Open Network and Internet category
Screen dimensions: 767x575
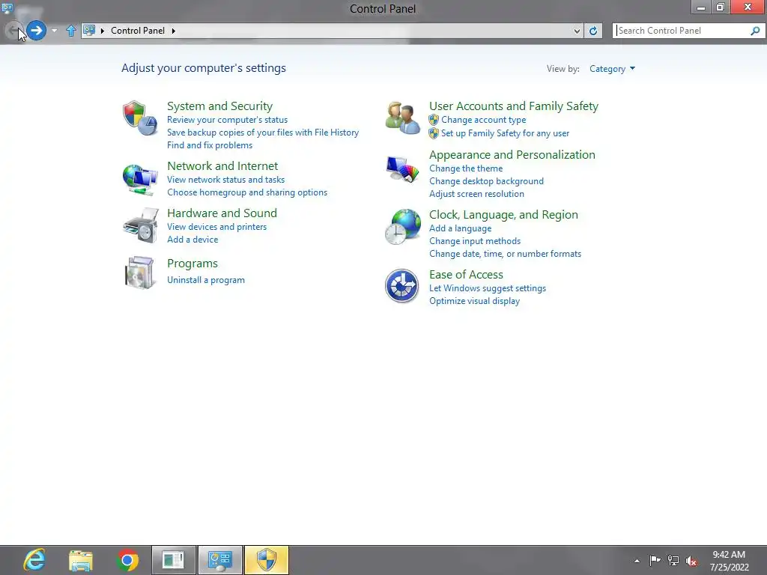222,165
